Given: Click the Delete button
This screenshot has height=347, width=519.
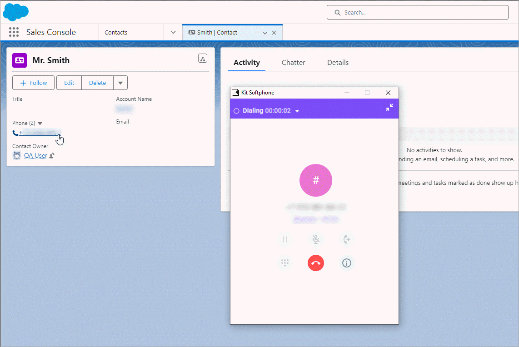Looking at the screenshot, I should 97,83.
